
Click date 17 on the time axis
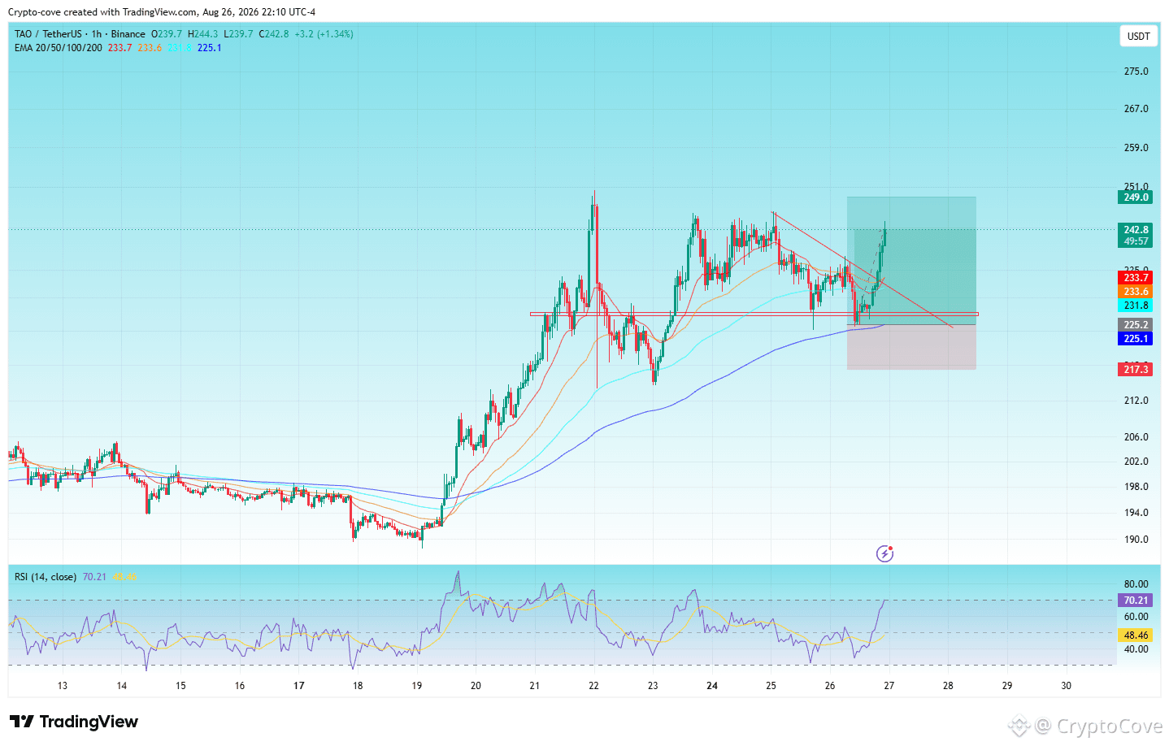tap(299, 686)
